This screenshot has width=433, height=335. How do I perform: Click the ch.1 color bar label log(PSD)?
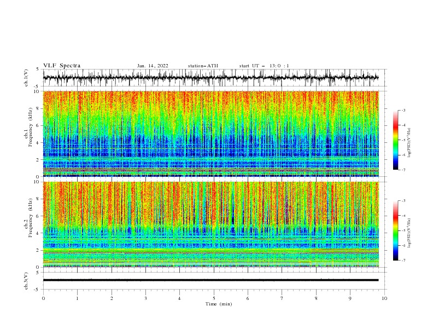pos(409,143)
